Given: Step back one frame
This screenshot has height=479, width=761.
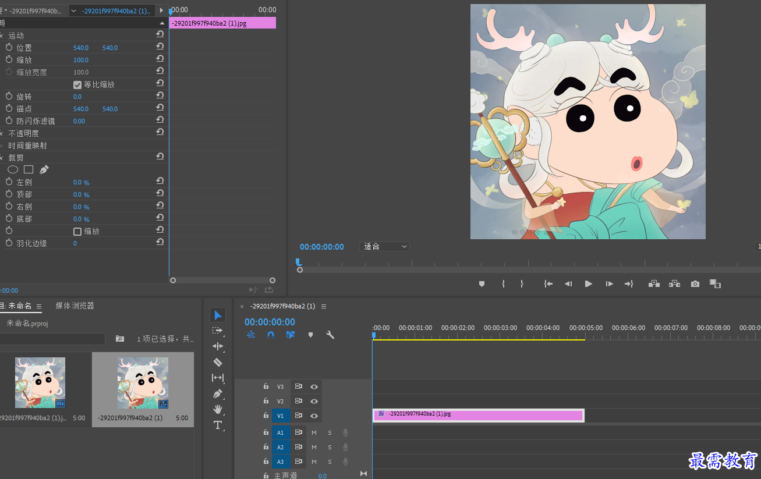Looking at the screenshot, I should click(x=568, y=283).
